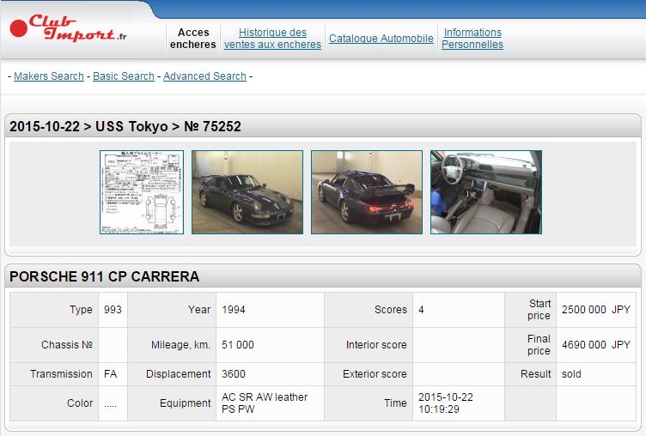
Task: Open the Catalogue Automobile page
Action: (381, 39)
